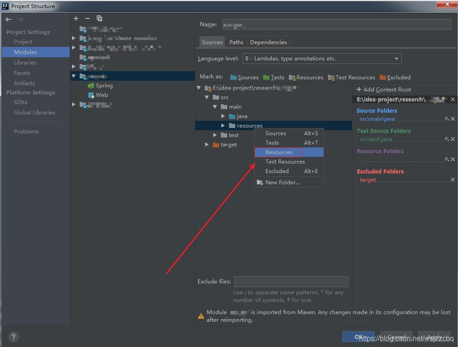
Task: Choose Test Resources in context menu
Action: pos(289,161)
